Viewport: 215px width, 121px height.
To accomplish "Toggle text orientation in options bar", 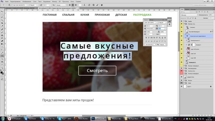I will [9, 5].
